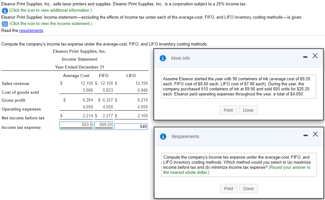Screen dimensions: 325x200
Task: Click the LIFO cost of goods sold 5,940
Action: (x=142, y=90)
